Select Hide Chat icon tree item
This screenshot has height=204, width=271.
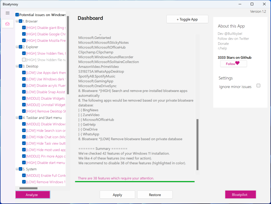(x=46, y=137)
